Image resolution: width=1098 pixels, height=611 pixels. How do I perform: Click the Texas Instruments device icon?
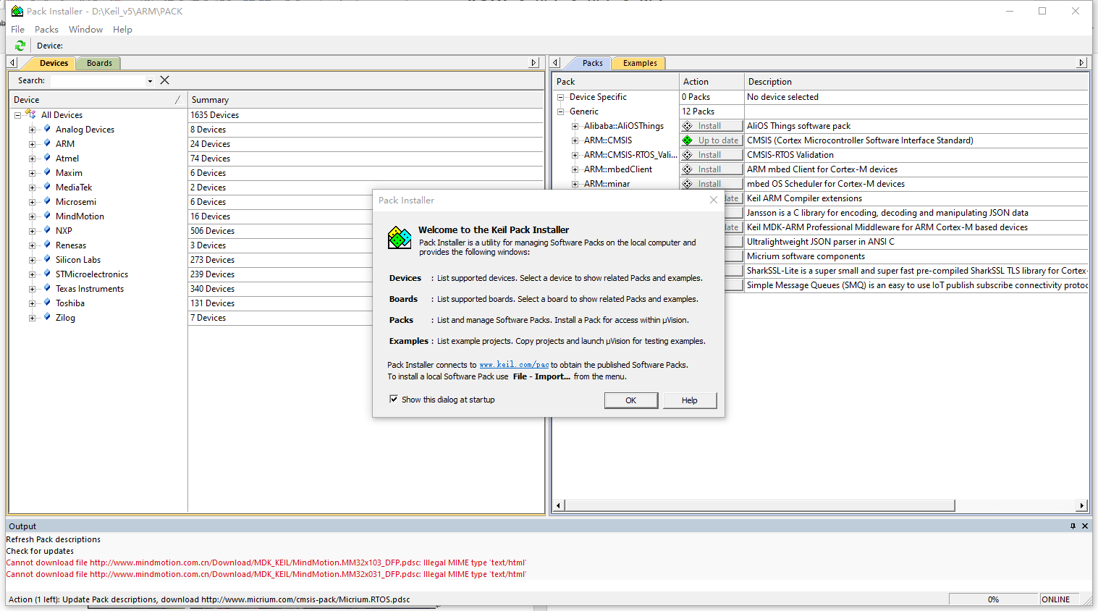pyautogui.click(x=47, y=288)
